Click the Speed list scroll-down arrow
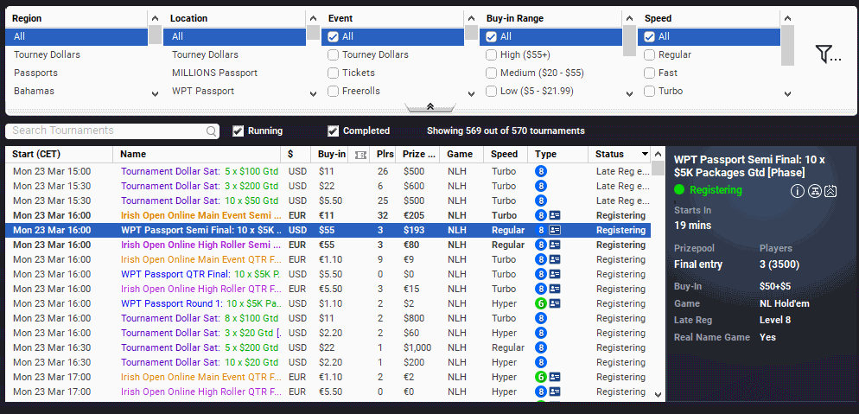Viewport: 859px width, 414px height. [x=788, y=93]
